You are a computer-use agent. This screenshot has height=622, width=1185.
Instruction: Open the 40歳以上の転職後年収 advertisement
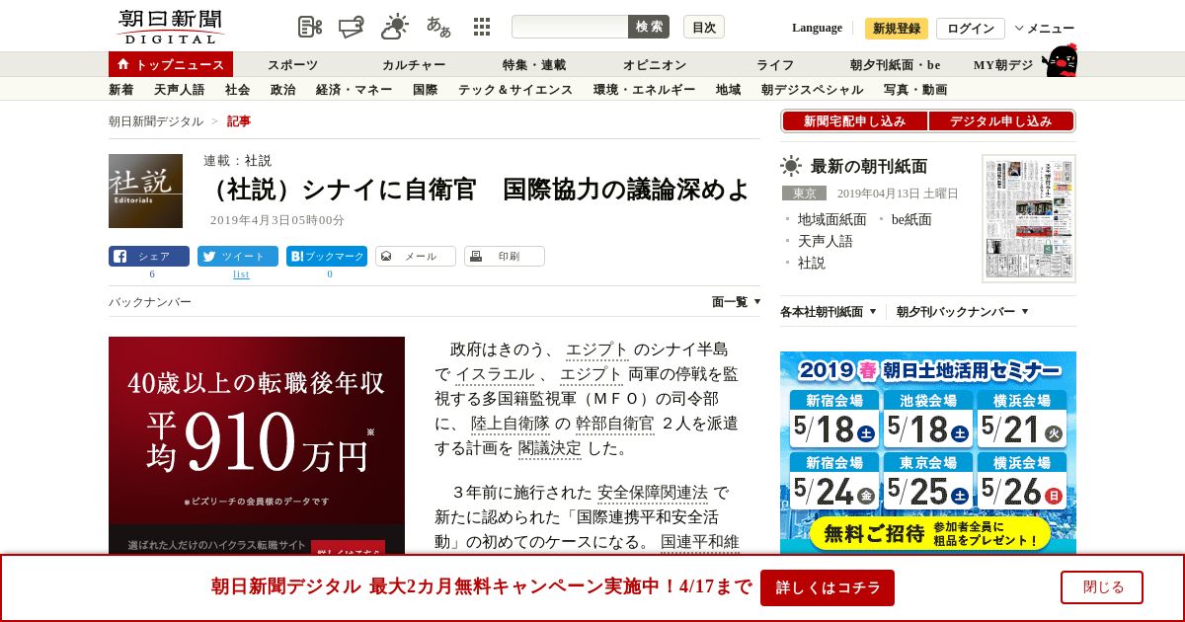[257, 445]
